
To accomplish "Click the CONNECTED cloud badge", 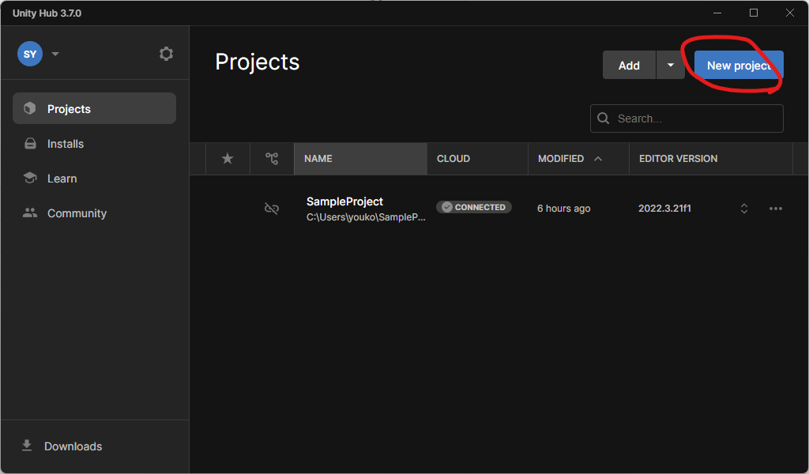I will click(x=474, y=207).
